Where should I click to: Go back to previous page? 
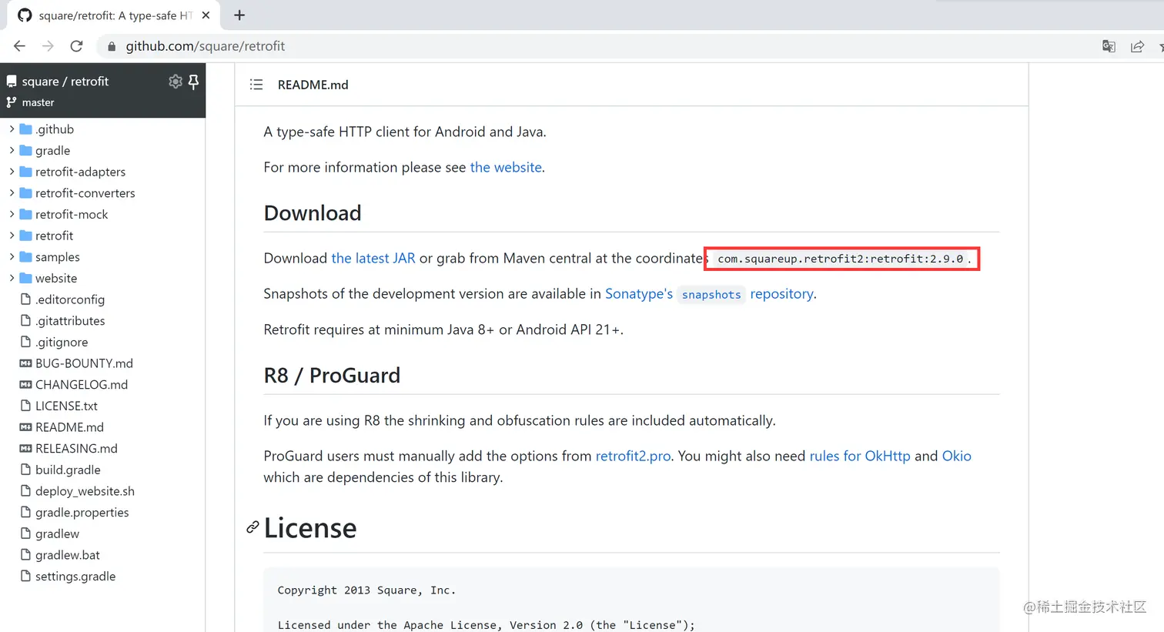[20, 46]
